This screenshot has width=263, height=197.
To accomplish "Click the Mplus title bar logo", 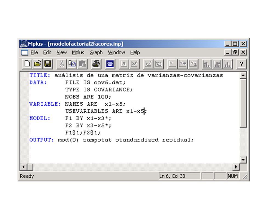I will [24, 44].
